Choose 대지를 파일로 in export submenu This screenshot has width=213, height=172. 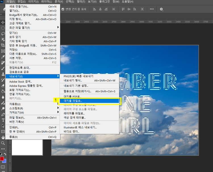(89, 101)
